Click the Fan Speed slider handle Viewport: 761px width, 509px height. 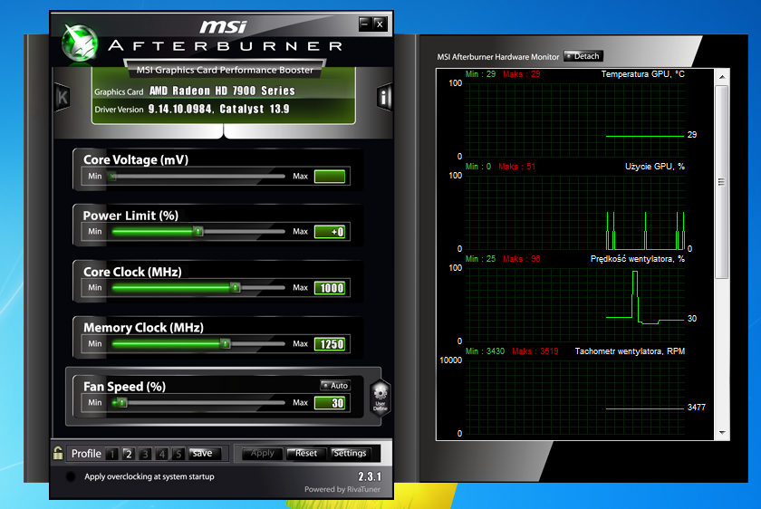click(121, 402)
